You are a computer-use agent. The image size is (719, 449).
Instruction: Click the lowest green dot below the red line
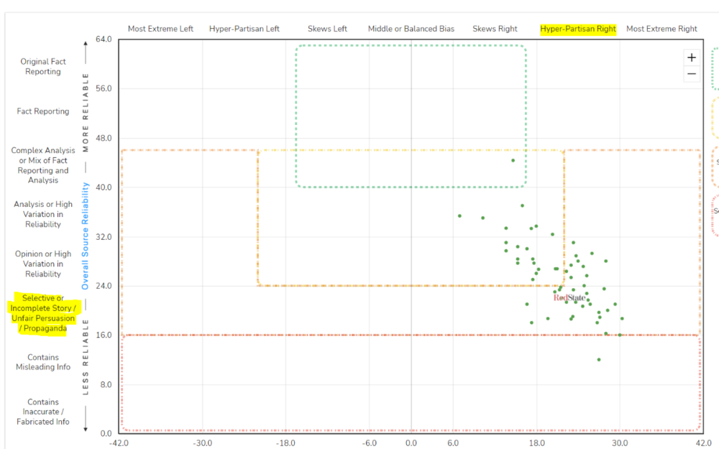(x=598, y=359)
